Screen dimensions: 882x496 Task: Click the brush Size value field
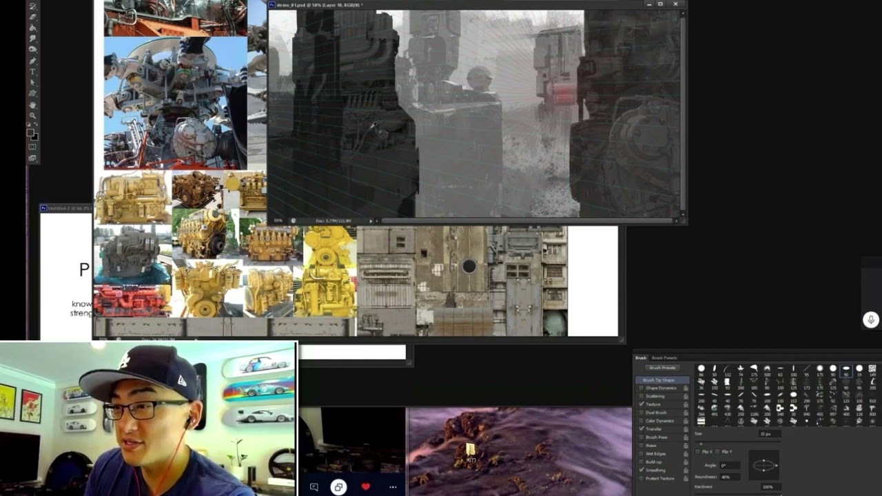tap(770, 434)
